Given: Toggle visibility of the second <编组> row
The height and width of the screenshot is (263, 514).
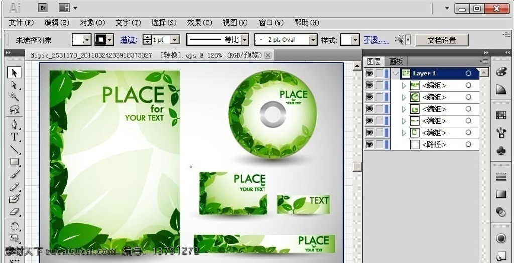Looking at the screenshot, I should [370, 97].
